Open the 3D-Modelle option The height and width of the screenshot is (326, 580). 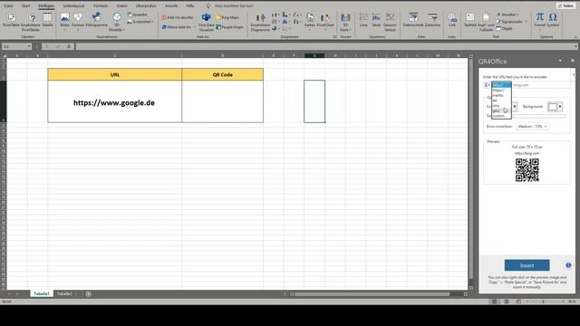117,22
